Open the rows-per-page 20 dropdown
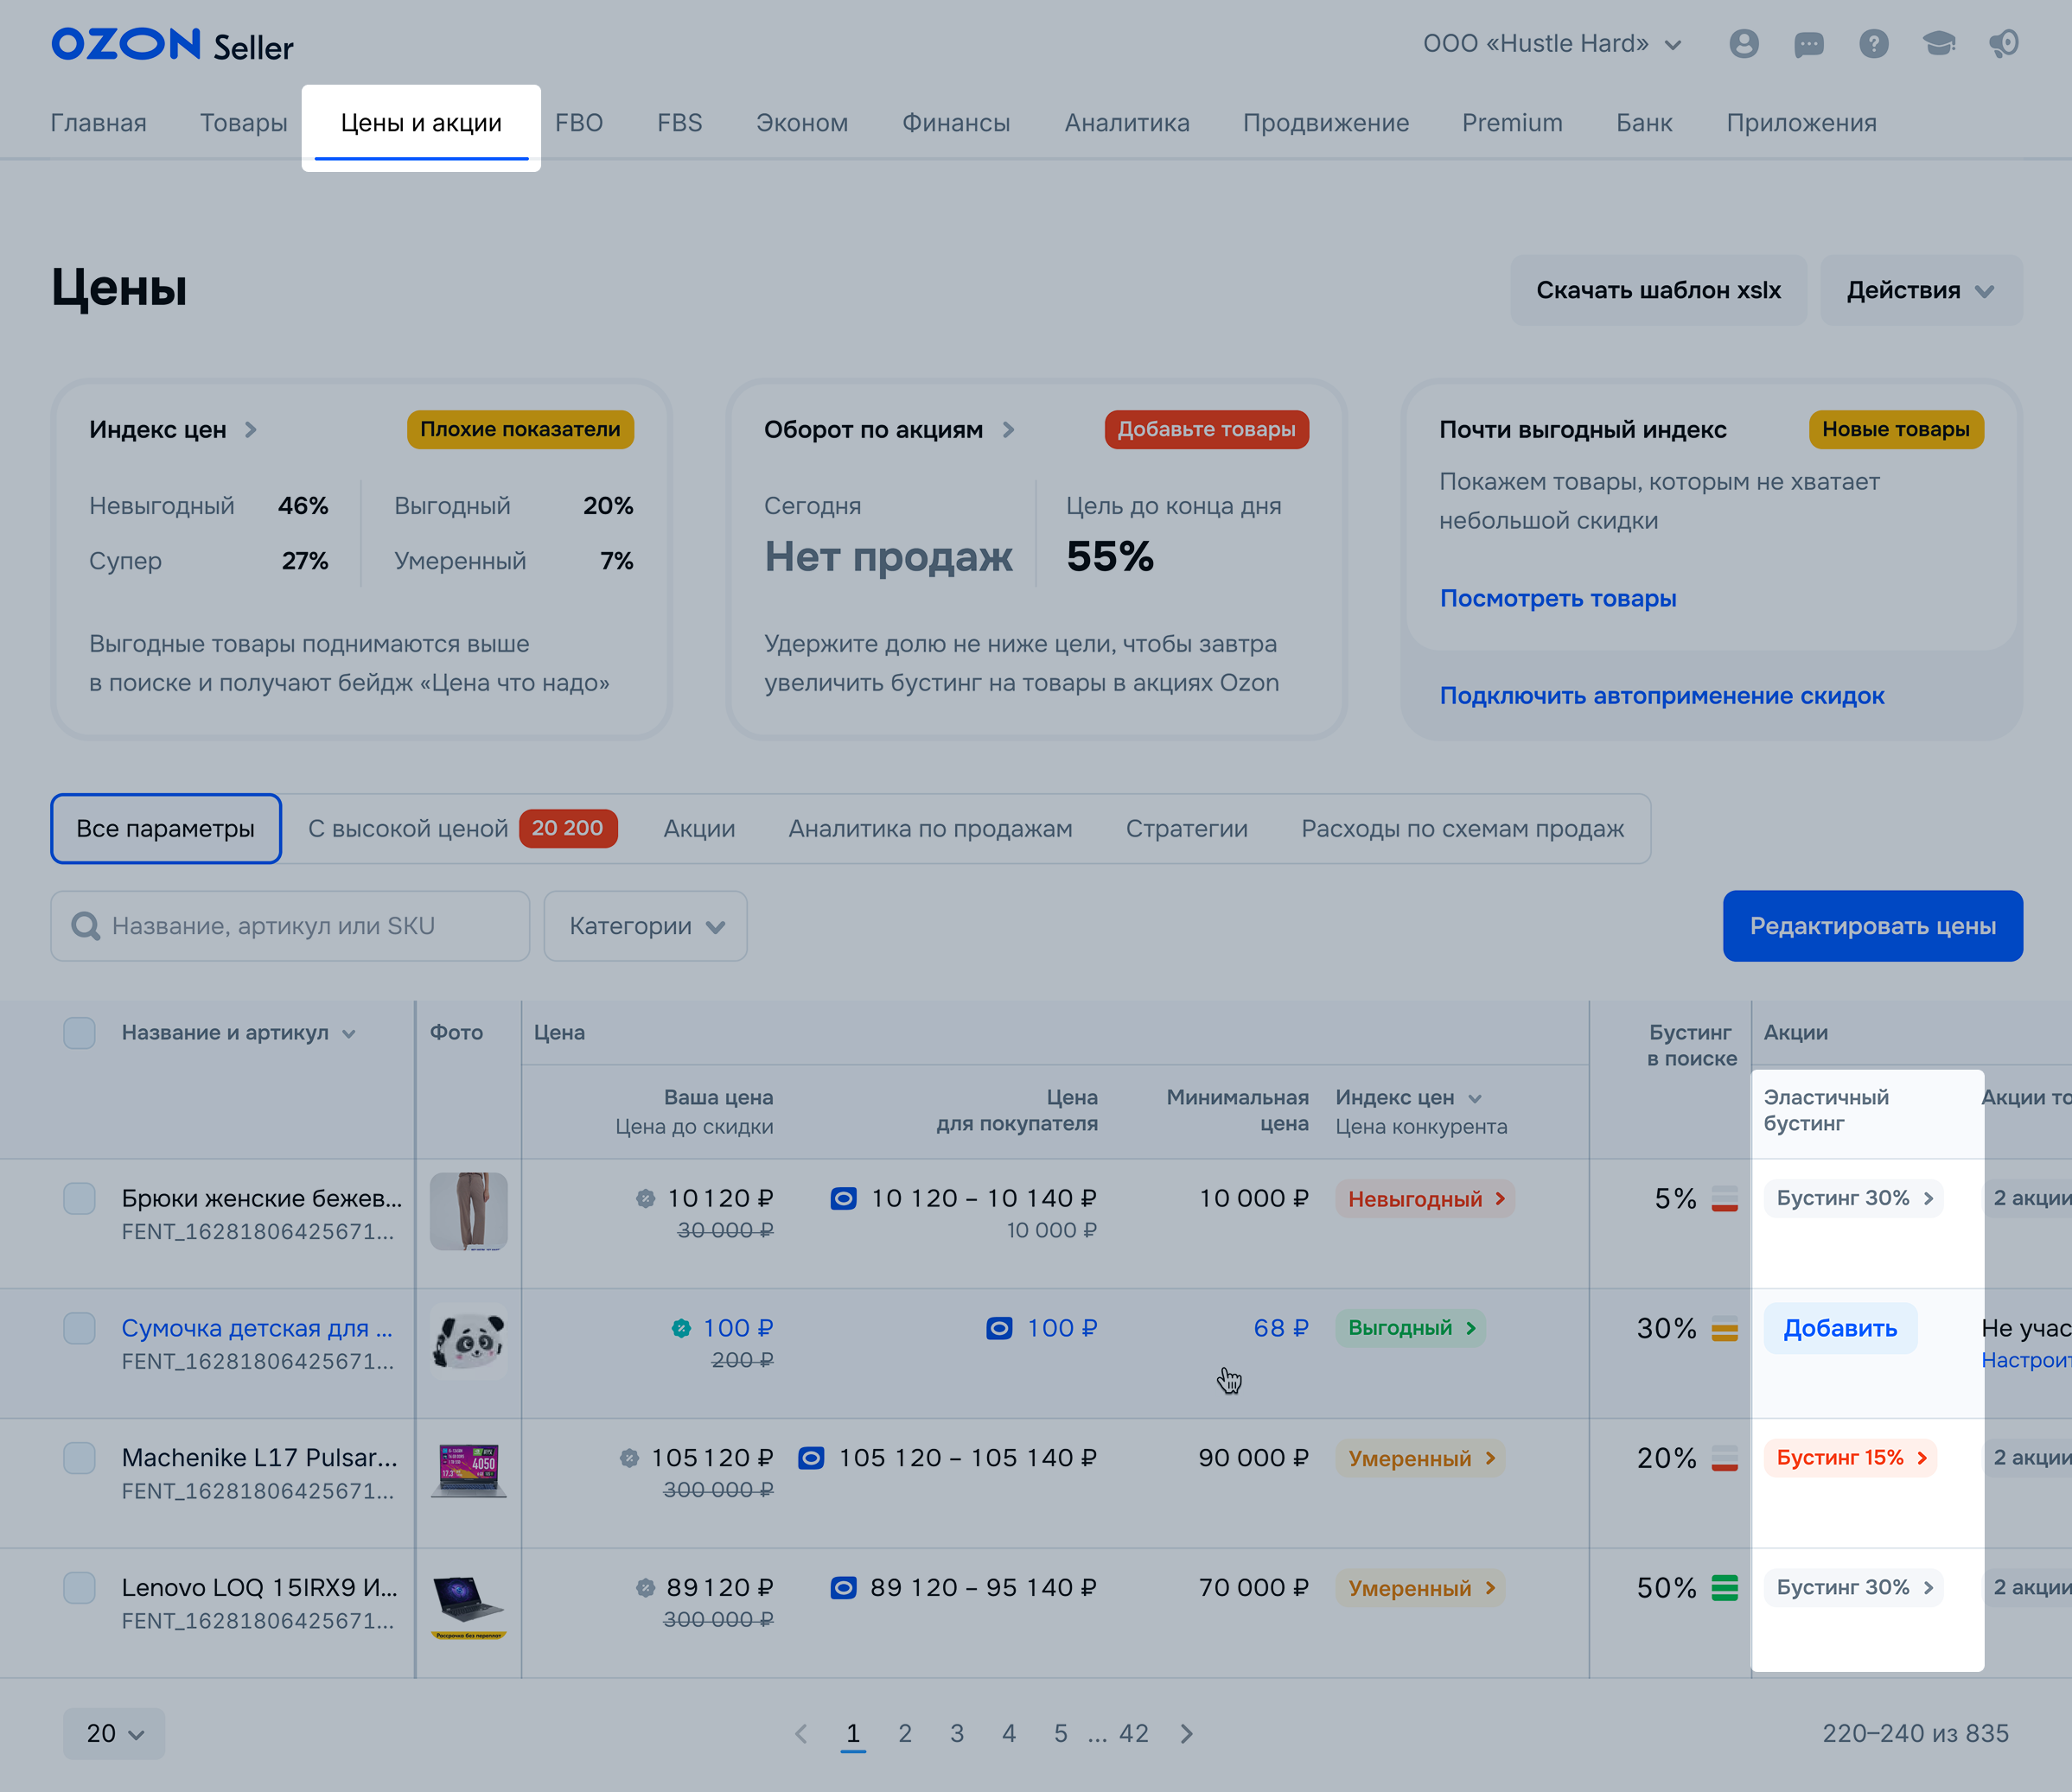This screenshot has height=1792, width=2072. click(114, 1734)
